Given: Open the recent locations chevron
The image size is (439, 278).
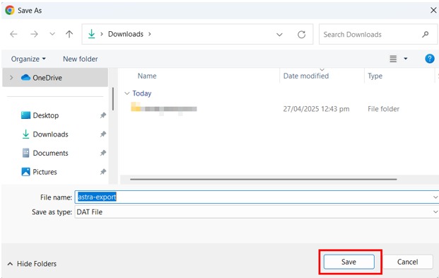Looking at the screenshot, I should point(52,34).
